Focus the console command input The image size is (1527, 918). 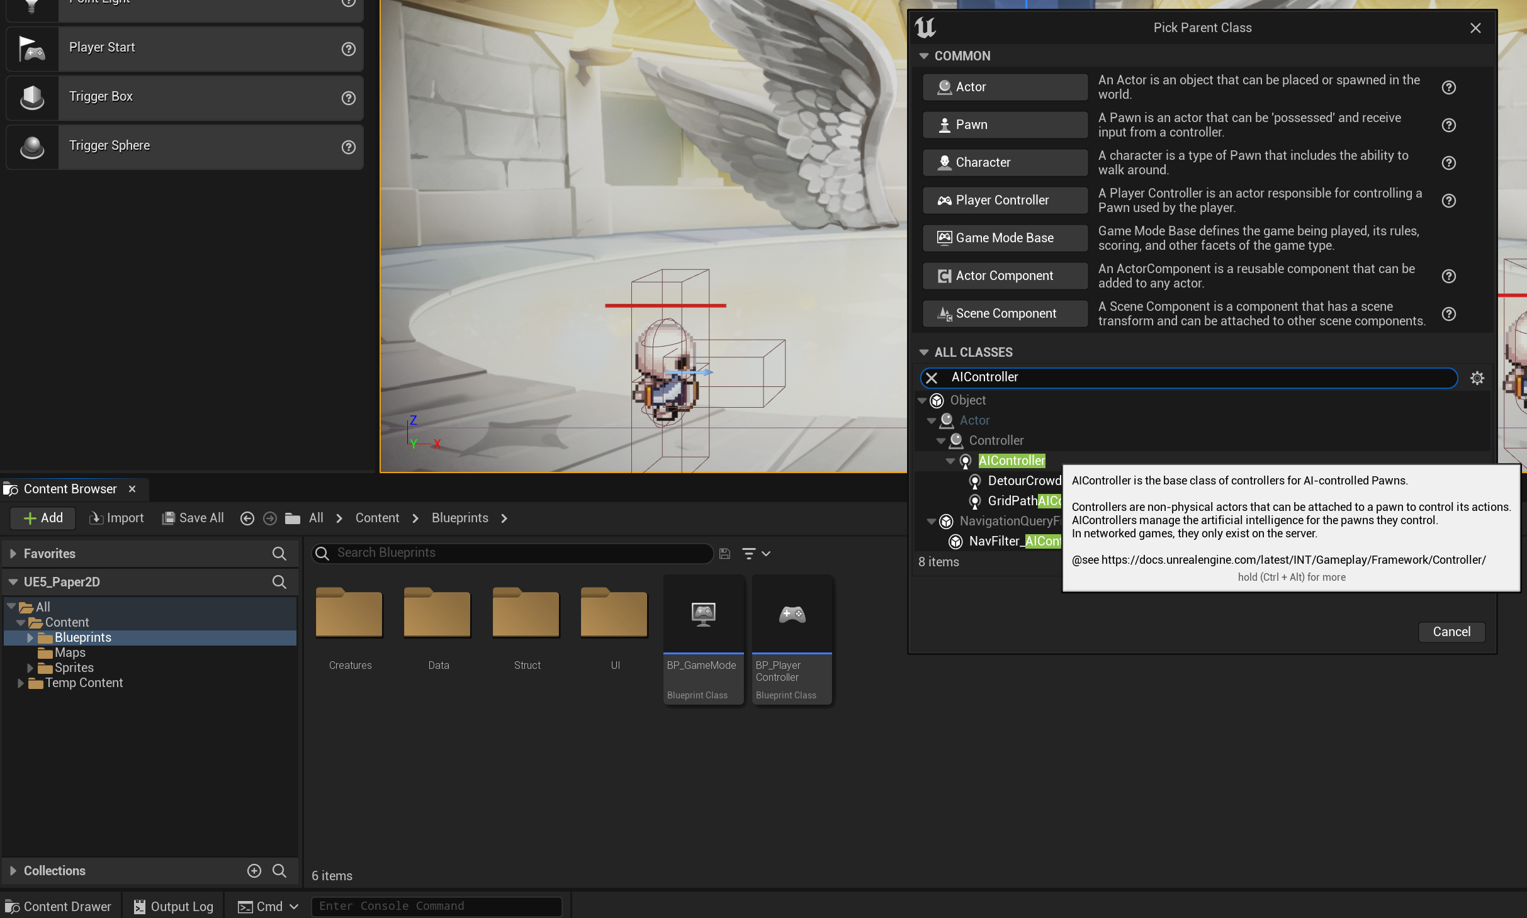(x=436, y=907)
